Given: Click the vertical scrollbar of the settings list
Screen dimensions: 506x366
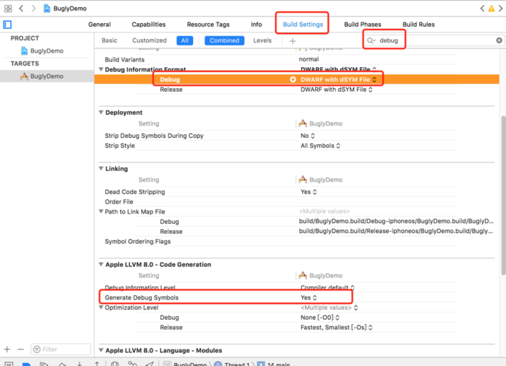Looking at the screenshot, I should (503, 195).
